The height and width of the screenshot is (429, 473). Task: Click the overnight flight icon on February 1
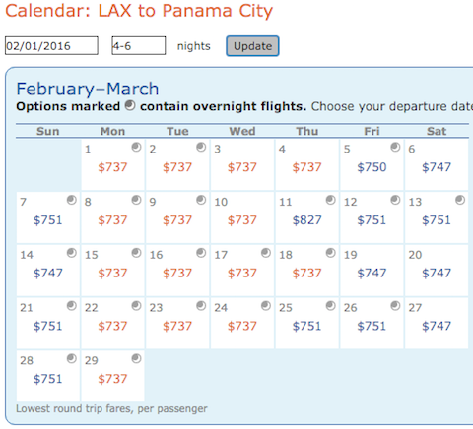point(136,147)
